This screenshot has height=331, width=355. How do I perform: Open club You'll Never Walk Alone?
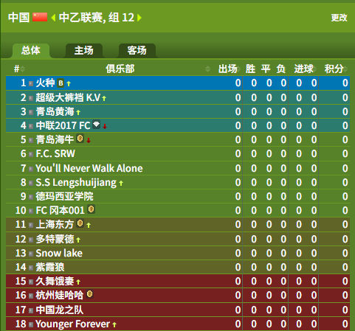point(89,168)
